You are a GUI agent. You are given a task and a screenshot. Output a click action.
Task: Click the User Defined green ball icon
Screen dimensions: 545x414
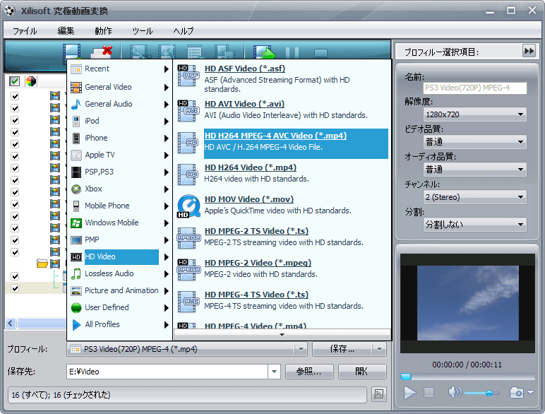point(76,308)
